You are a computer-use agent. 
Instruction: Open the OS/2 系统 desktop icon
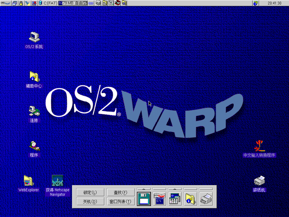click(34, 37)
